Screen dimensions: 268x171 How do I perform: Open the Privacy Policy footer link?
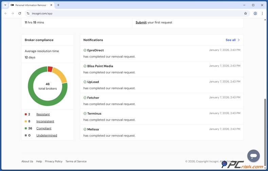(x=54, y=161)
